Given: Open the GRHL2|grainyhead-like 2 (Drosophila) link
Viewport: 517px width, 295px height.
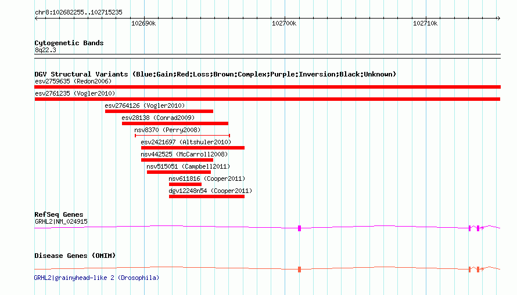Looking at the screenshot, I should 96,278.
